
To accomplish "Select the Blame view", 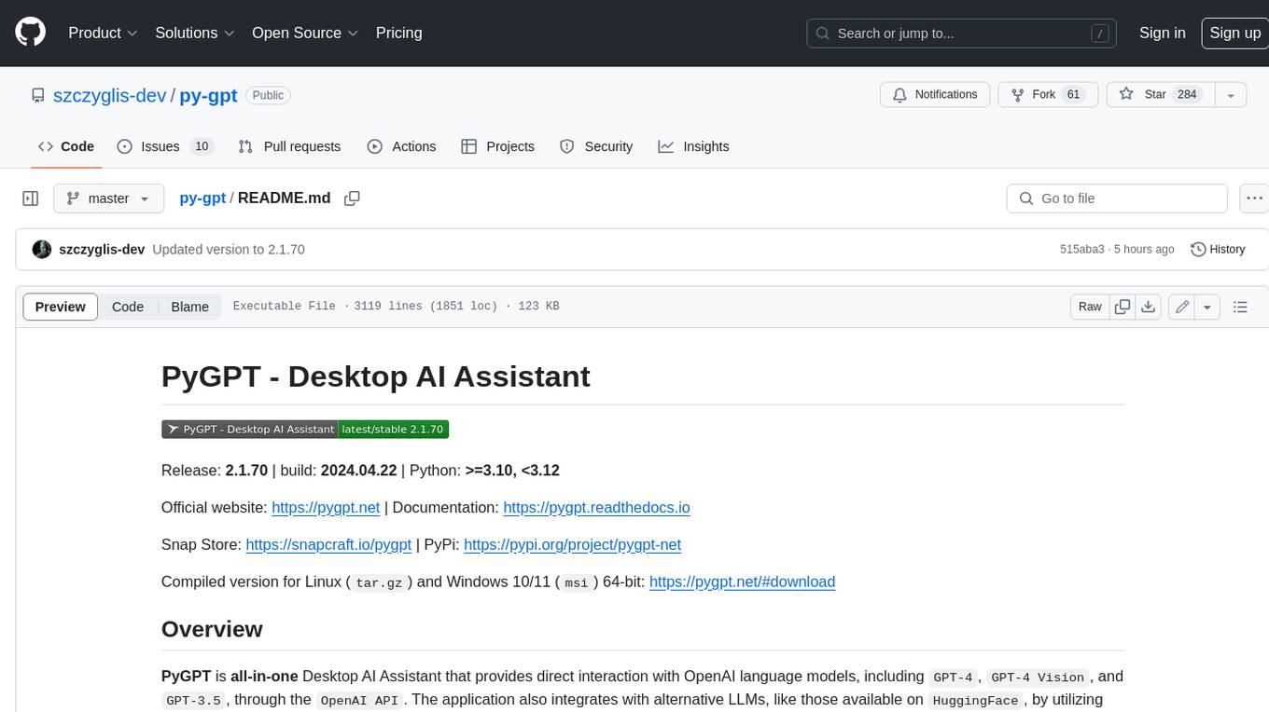I will 189,307.
